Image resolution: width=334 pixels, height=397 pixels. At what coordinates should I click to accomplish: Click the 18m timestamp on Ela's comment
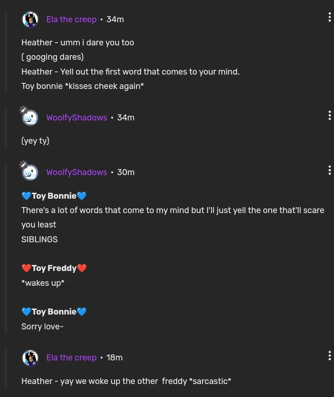[114, 358]
